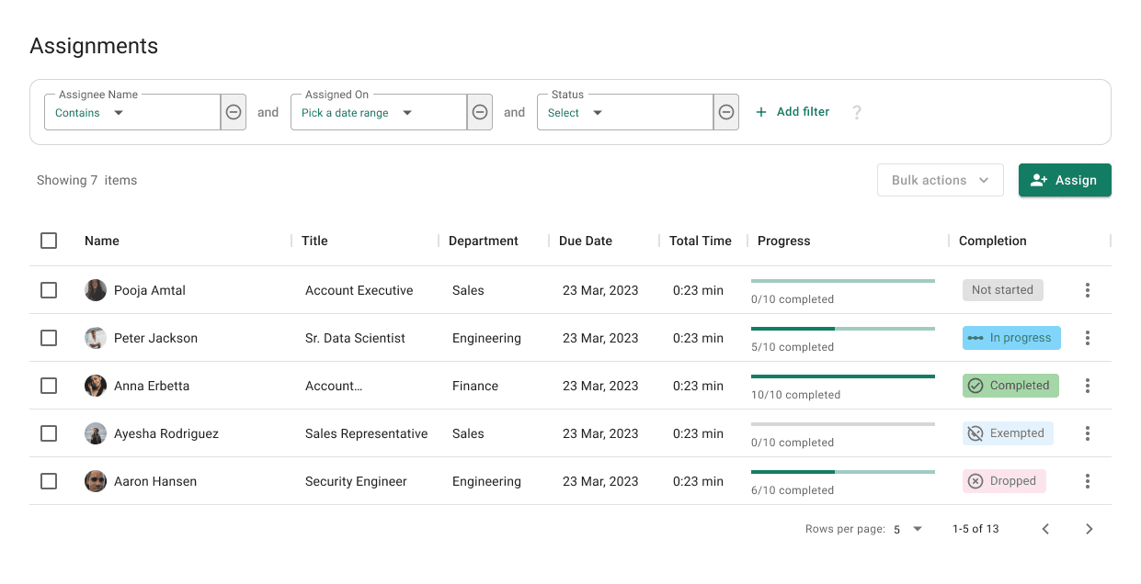Sort by the Due Date column header
Image resolution: width=1141 pixels, height=584 pixels.
click(x=586, y=241)
